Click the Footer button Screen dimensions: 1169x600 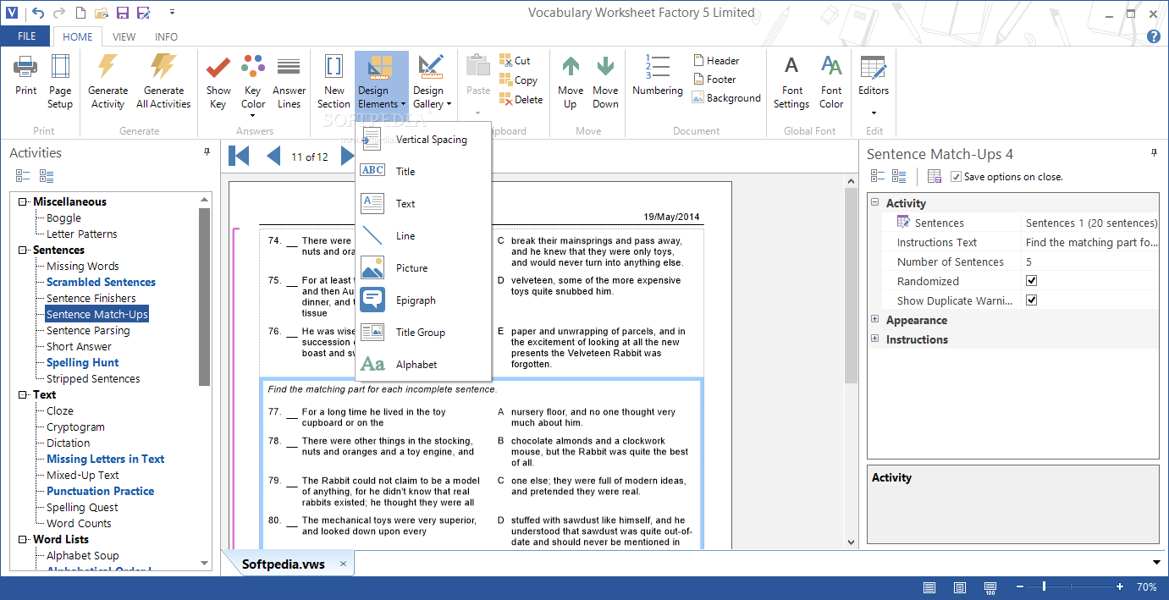[714, 79]
